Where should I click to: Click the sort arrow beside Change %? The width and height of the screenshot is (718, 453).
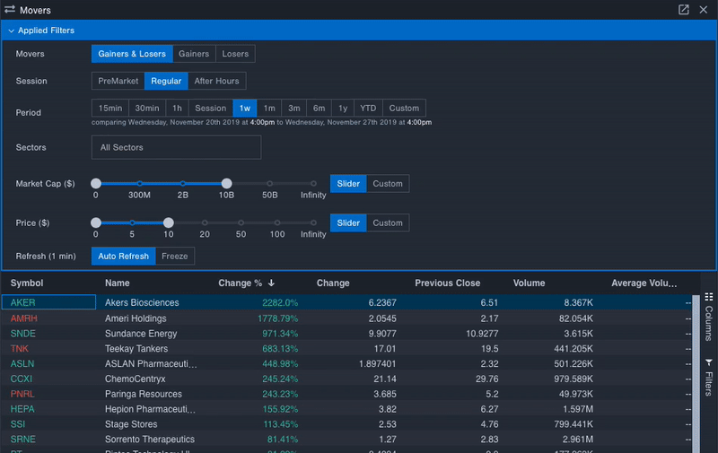(x=271, y=283)
